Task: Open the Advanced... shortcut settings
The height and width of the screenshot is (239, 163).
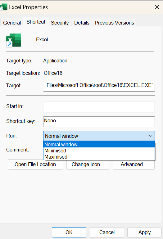Action: coord(134,164)
